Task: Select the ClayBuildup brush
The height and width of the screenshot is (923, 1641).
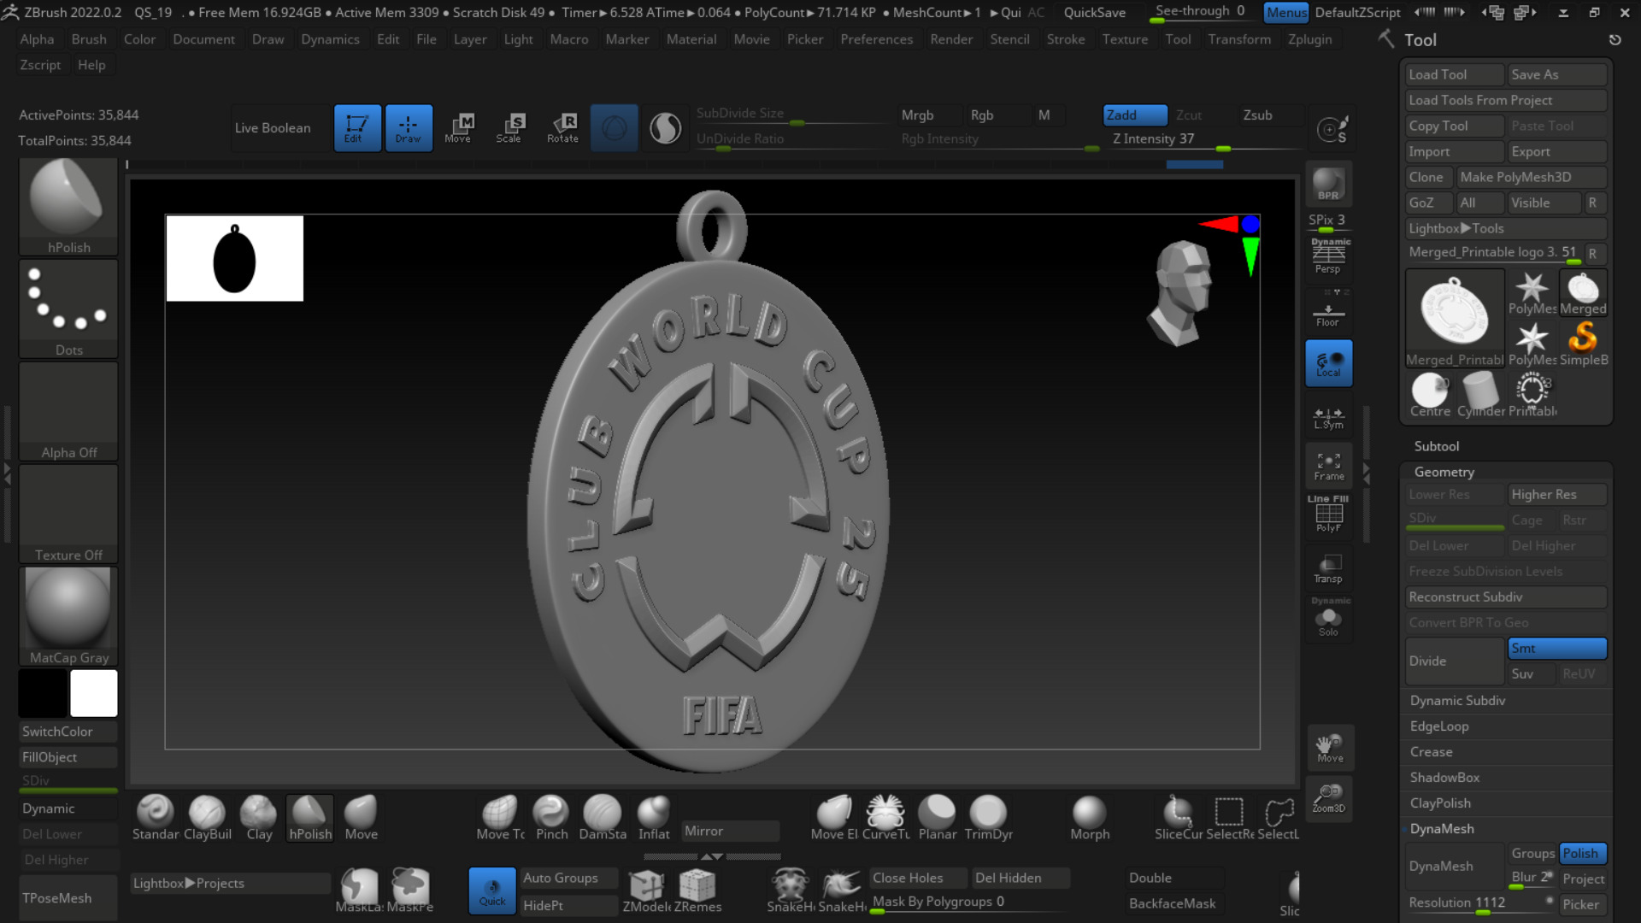Action: (x=207, y=818)
